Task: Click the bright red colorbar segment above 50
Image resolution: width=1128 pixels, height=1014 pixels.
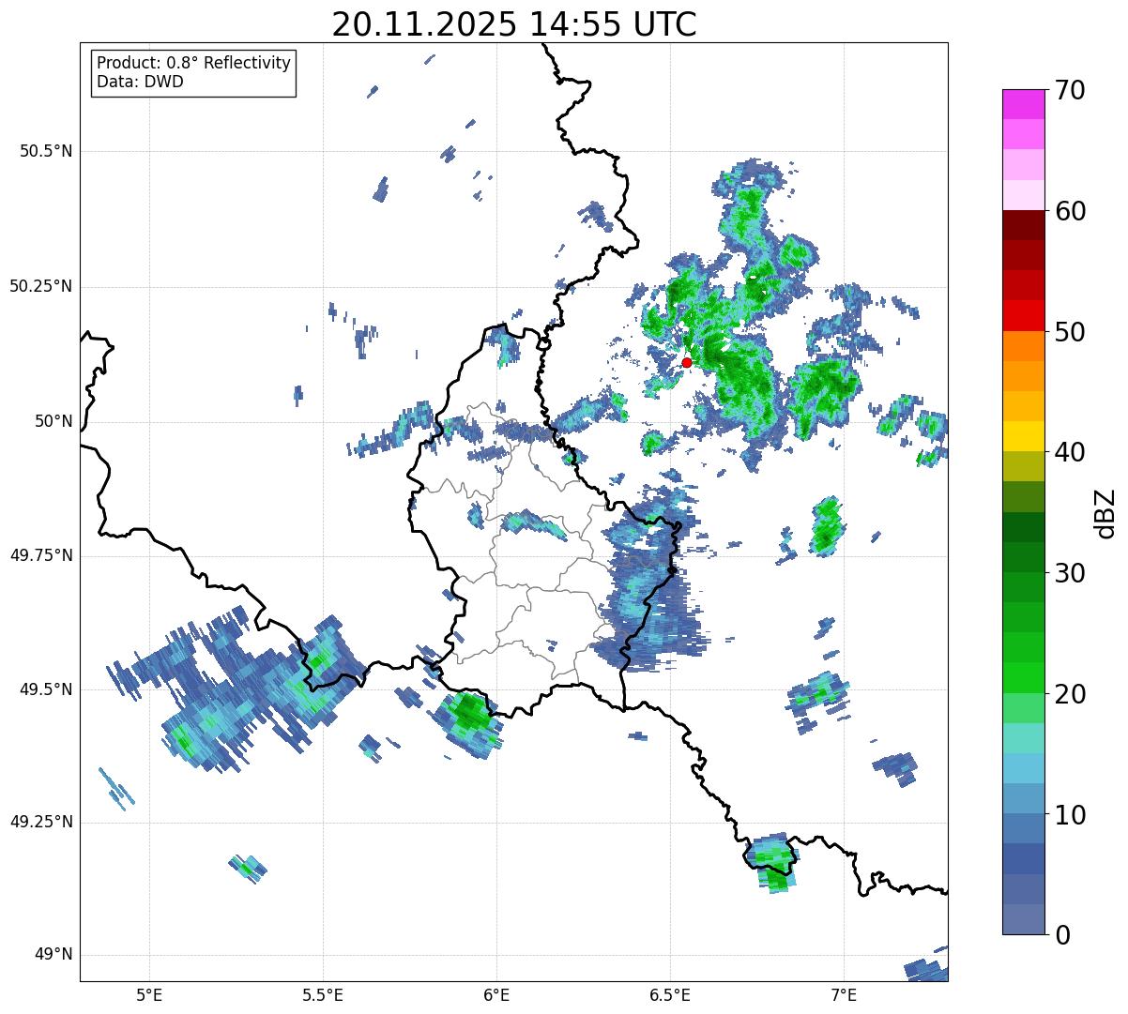Action: [1023, 315]
